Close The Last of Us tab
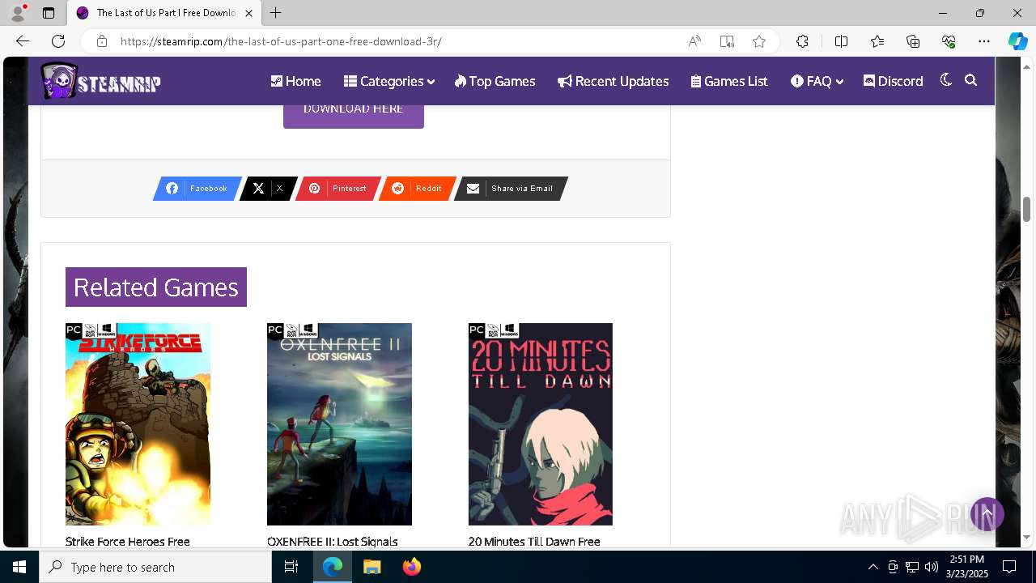Viewport: 1036px width, 583px height. coord(248,13)
